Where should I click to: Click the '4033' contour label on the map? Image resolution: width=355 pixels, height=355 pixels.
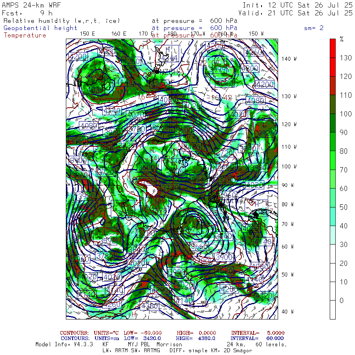pyautogui.click(x=95, y=90)
